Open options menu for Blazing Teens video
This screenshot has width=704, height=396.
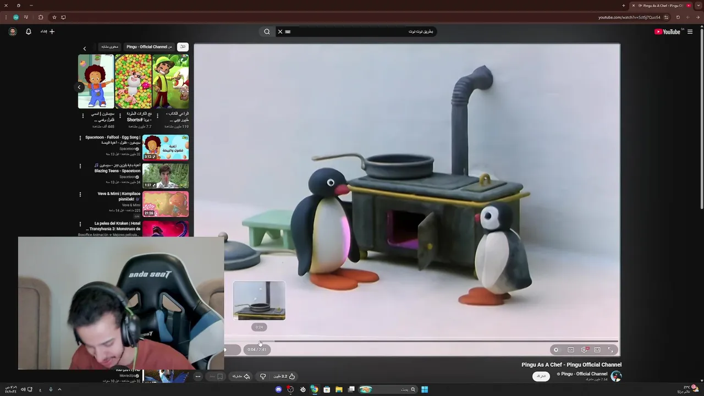coord(80,166)
